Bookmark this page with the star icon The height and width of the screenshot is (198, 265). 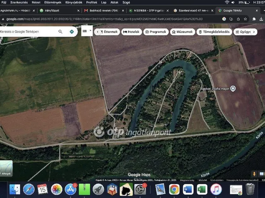click(245, 19)
